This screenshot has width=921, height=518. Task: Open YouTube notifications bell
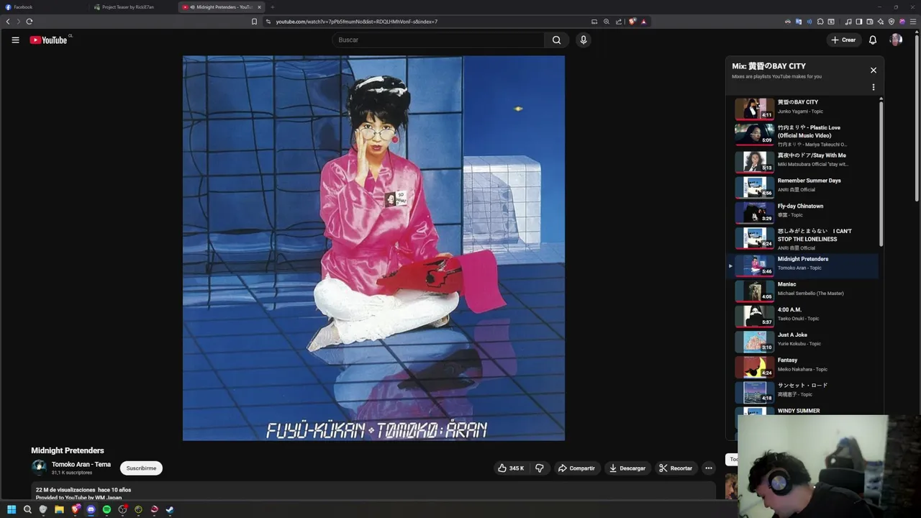tap(873, 40)
